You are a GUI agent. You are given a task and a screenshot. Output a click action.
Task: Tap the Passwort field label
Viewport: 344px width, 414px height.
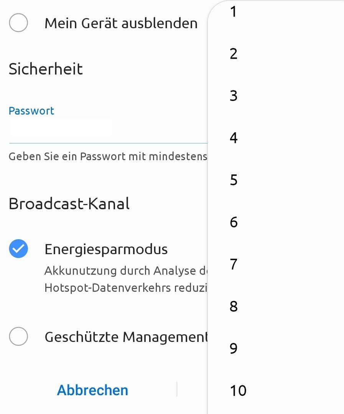click(x=31, y=111)
